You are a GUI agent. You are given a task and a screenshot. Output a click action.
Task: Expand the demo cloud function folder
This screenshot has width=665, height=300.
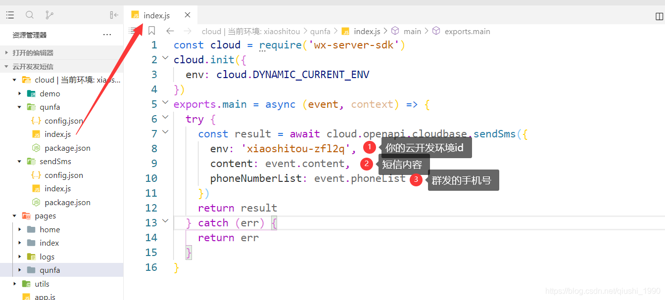20,93
